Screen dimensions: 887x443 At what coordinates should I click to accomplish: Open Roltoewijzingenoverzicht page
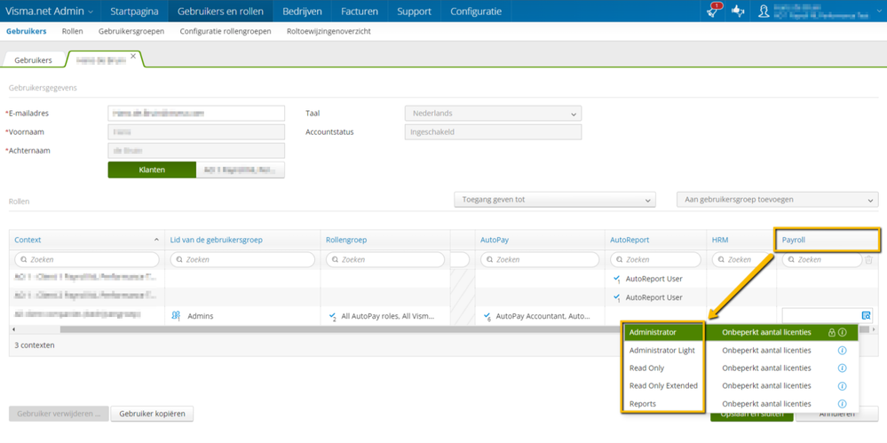tap(329, 31)
